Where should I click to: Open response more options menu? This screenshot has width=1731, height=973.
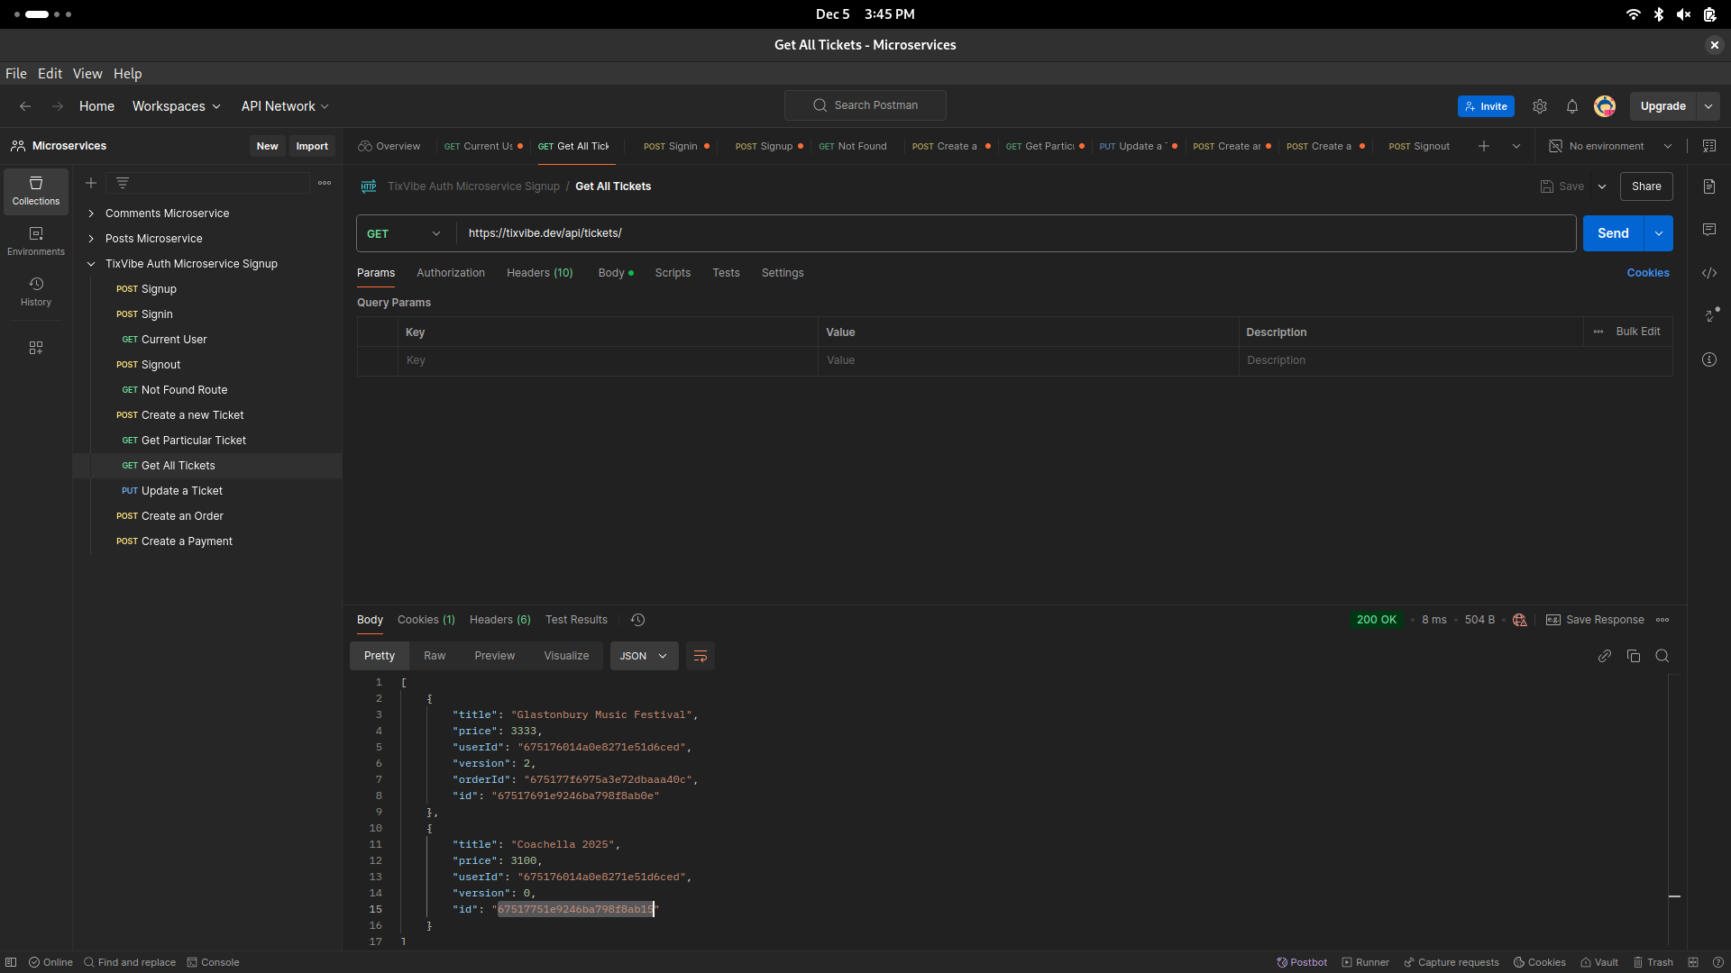[1663, 620]
